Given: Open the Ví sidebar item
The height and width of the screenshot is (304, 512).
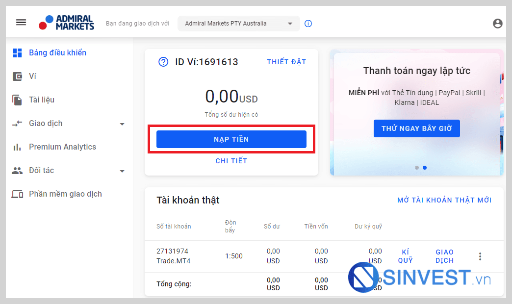Looking at the screenshot, I should coord(32,76).
